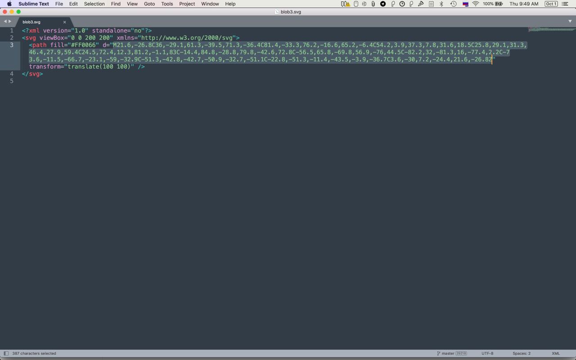This screenshot has width=576, height=360.
Task: Click line number 4 in the gutter
Action: coord(12,74)
